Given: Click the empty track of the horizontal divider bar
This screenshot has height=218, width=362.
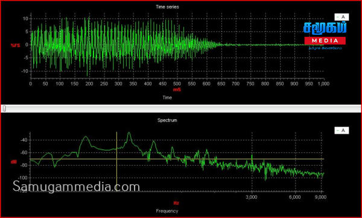Looking at the screenshot, I should pyautogui.click(x=182, y=108).
